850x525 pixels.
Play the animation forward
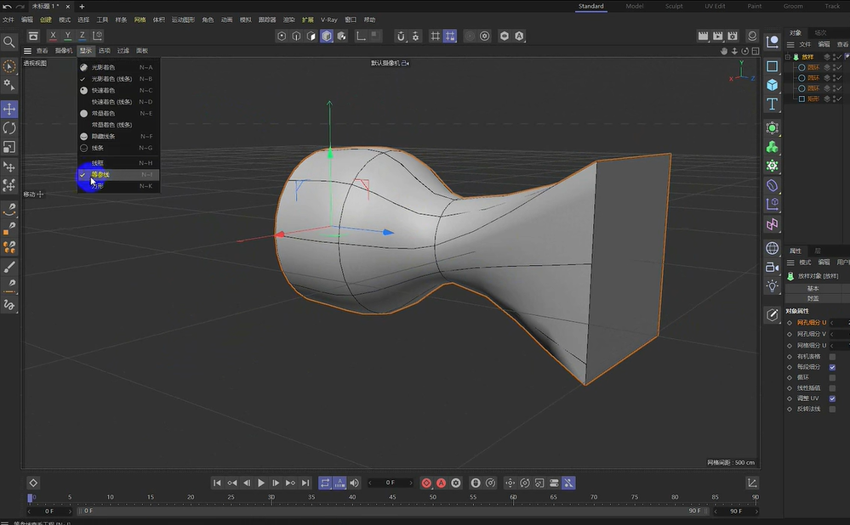pyautogui.click(x=261, y=483)
